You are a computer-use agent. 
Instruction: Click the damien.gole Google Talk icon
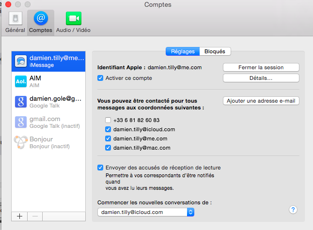(21, 102)
